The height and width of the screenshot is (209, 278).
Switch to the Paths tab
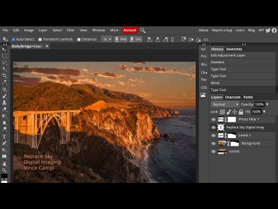[248, 97]
